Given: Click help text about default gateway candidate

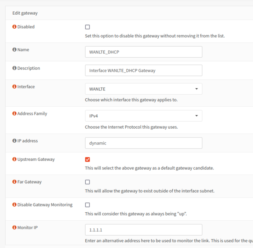Looking at the screenshot, I should (x=149, y=168).
